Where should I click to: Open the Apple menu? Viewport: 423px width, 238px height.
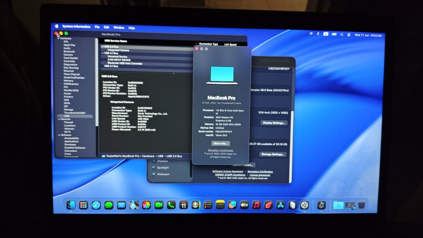(57, 26)
